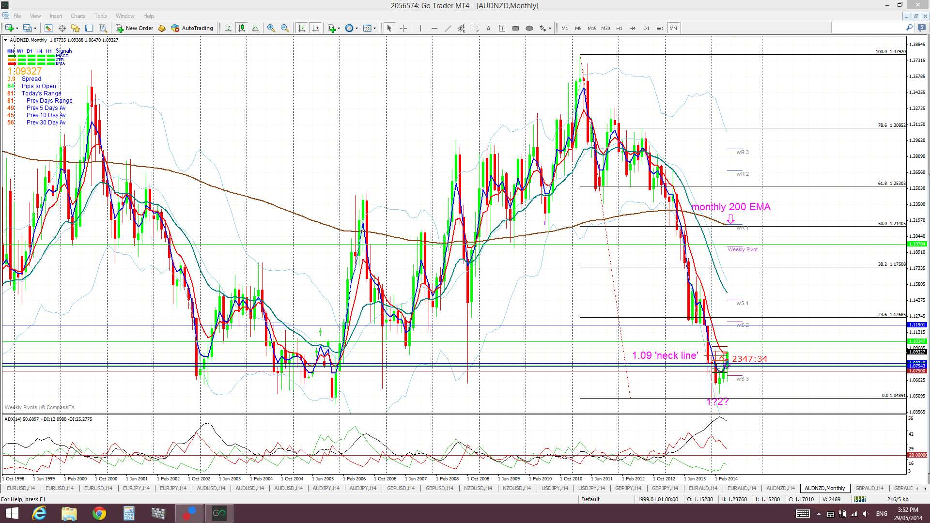Viewport: 930px width, 523px height.
Task: Open the Profiles icon in toolbar
Action: click(28, 28)
